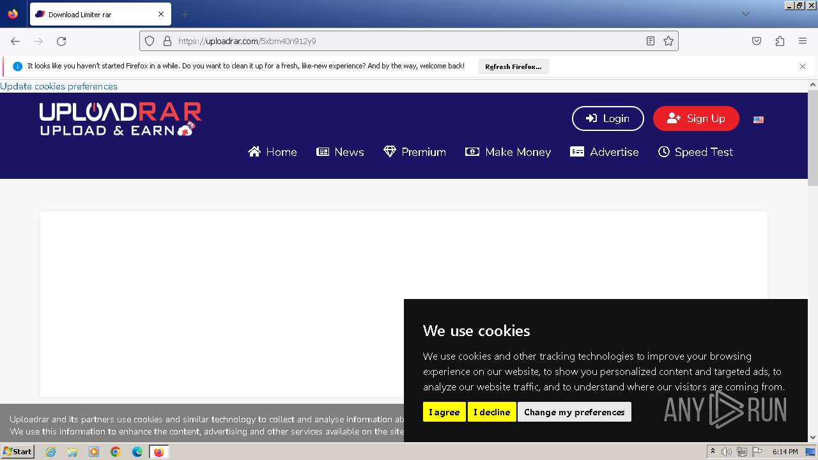The height and width of the screenshot is (460, 818).
Task: Reload the page with the refresh icon
Action: (x=61, y=41)
